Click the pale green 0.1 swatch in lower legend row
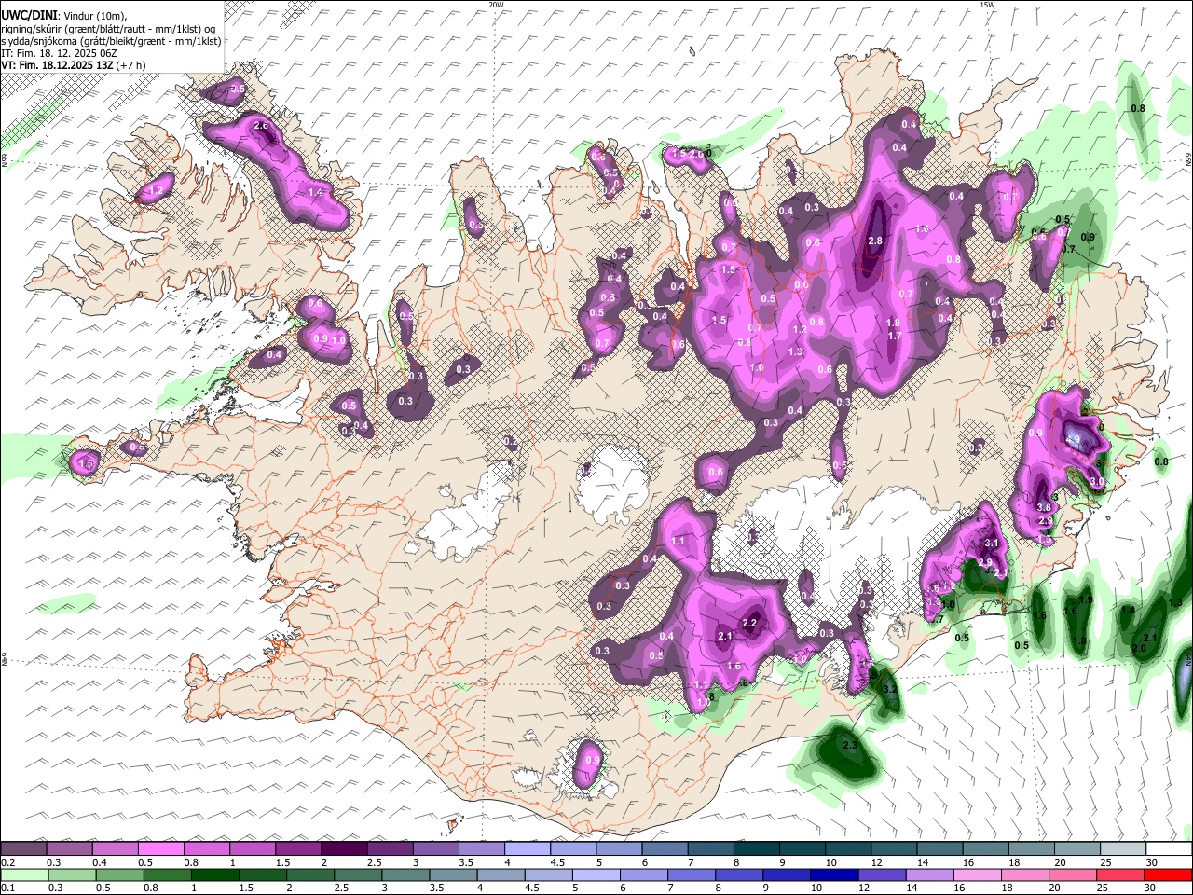Image resolution: width=1193 pixels, height=895 pixels. tap(24, 875)
